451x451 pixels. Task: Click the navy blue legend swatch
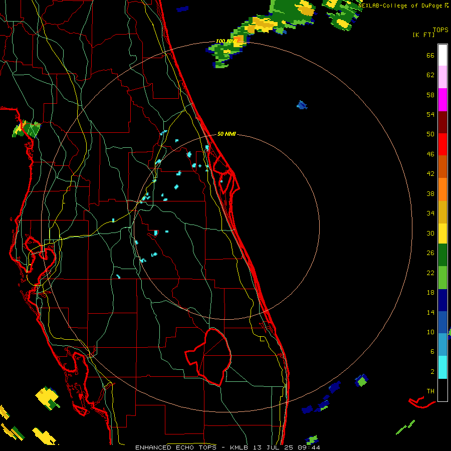pyautogui.click(x=442, y=300)
